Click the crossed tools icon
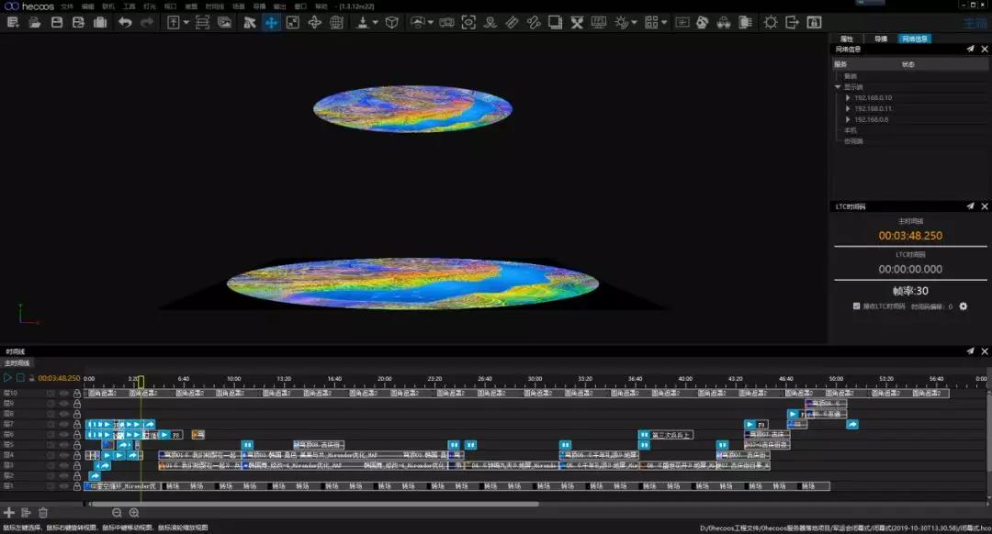Viewport: 992px width, 534px height. [x=577, y=23]
